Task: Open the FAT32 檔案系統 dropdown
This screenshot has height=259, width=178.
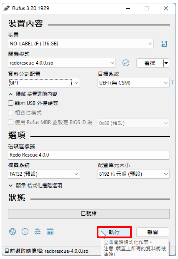Action: [x=44, y=174]
